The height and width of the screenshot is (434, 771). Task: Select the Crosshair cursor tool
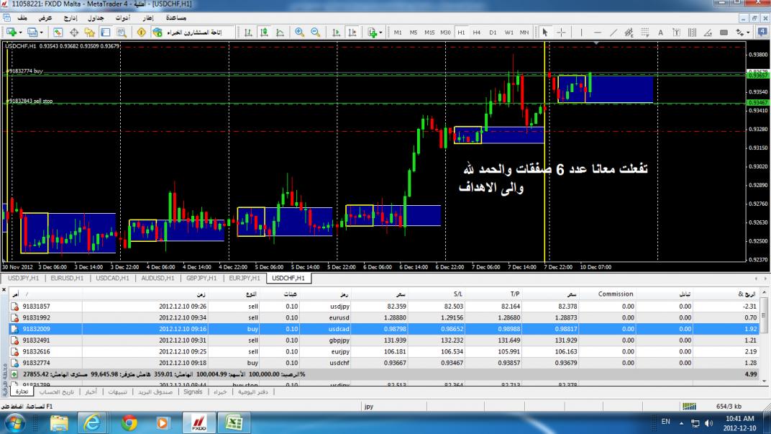[x=562, y=32]
